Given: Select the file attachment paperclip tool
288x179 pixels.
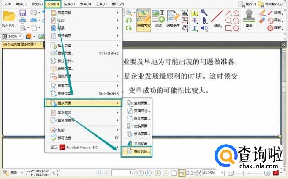Looking at the screenshot, I should 204,20.
